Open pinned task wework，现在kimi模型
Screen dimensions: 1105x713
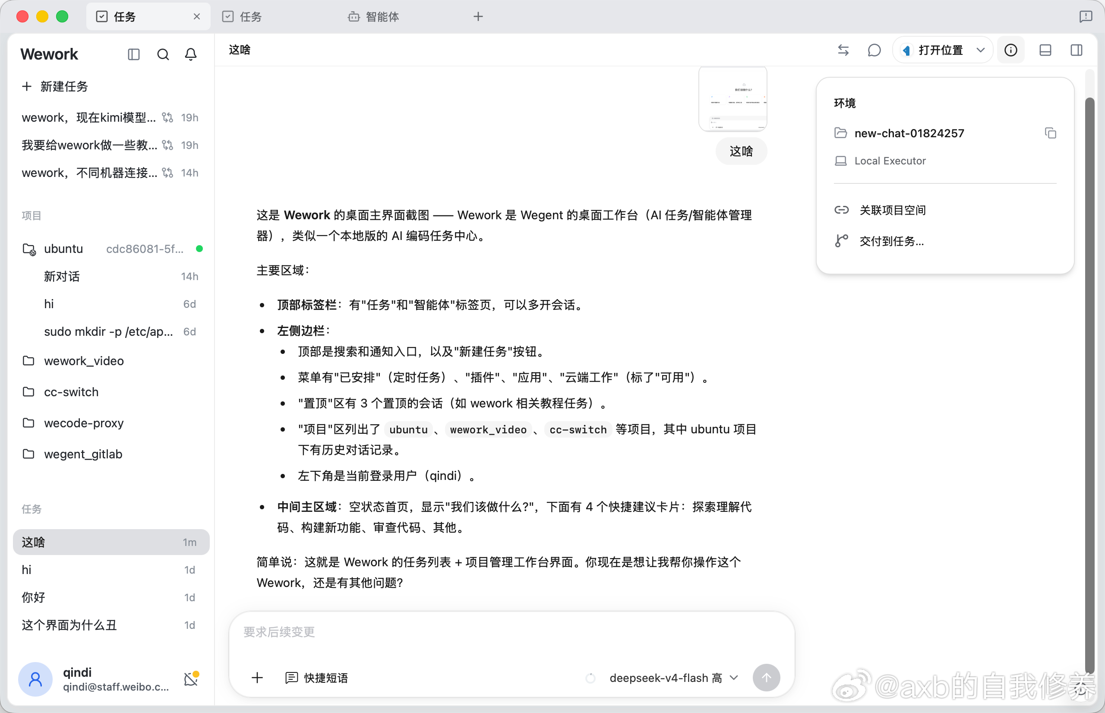[110, 117]
